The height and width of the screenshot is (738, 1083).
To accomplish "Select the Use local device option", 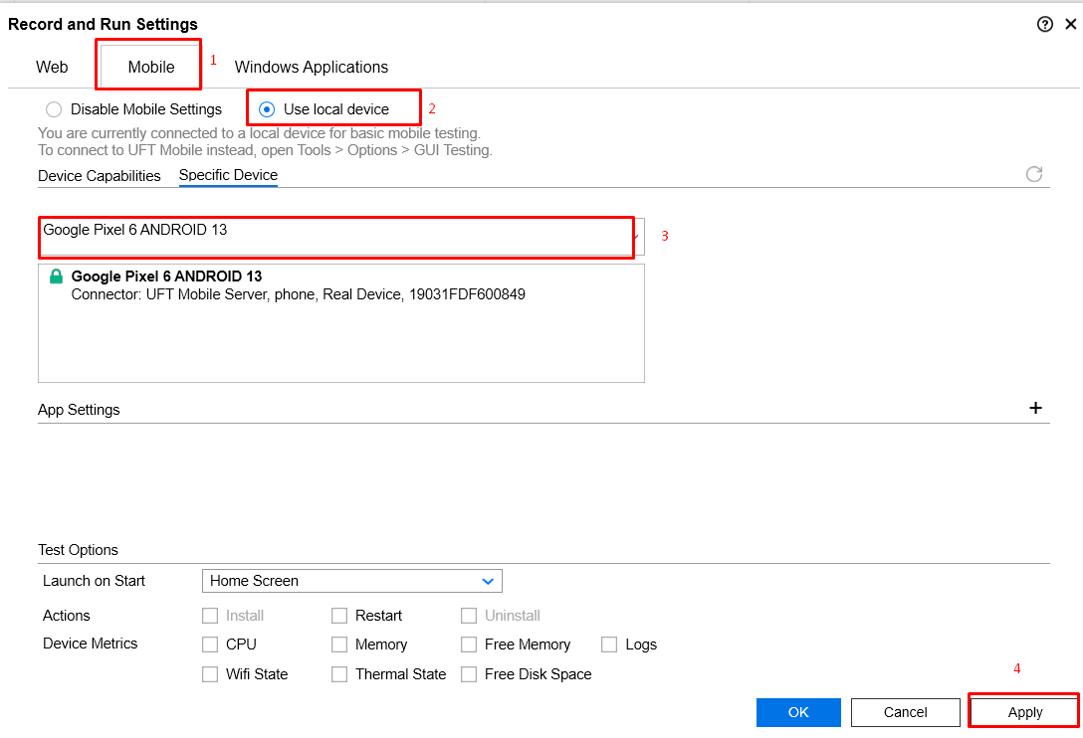I will click(x=267, y=109).
